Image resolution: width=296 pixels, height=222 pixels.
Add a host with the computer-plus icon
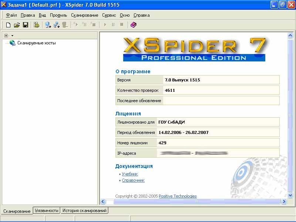coord(48,25)
